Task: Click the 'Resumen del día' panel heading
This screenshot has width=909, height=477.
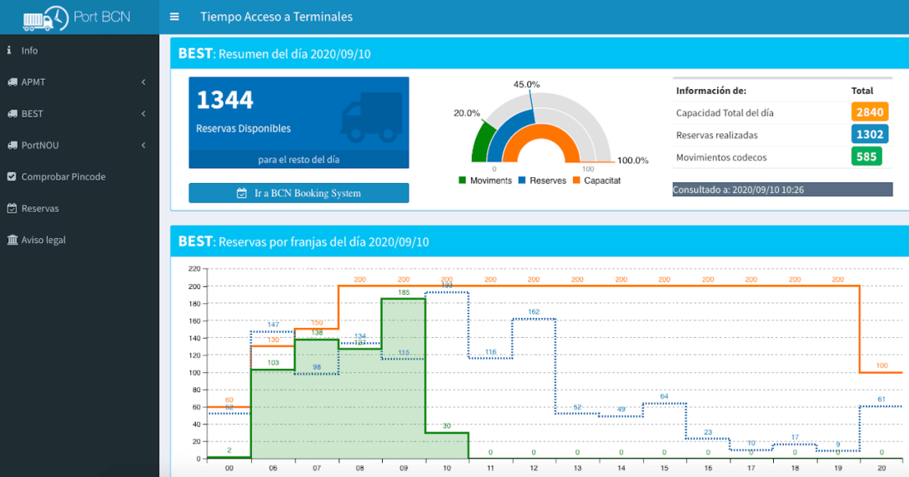Action: pos(274,54)
